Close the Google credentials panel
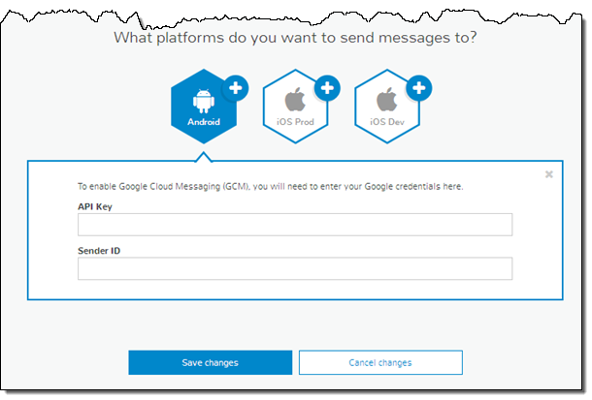 549,174
